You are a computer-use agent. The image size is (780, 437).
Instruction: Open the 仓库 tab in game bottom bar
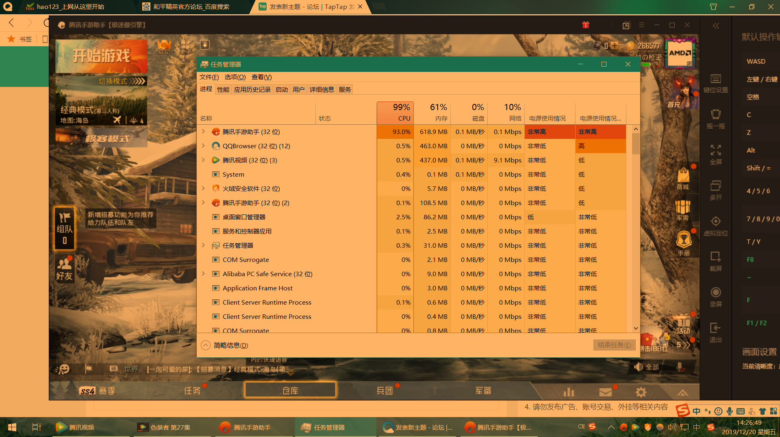pyautogui.click(x=290, y=390)
